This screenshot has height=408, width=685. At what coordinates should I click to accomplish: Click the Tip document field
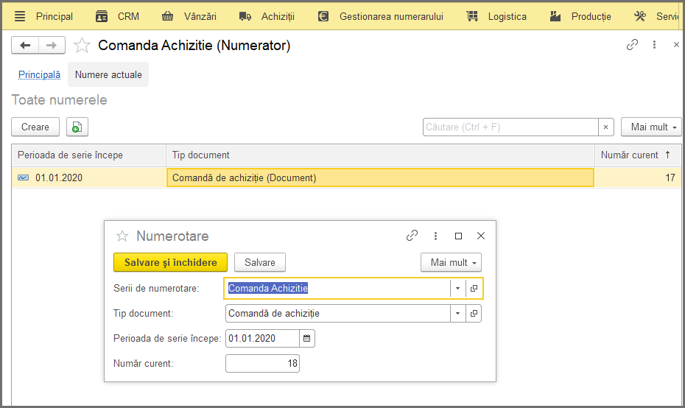coord(337,314)
